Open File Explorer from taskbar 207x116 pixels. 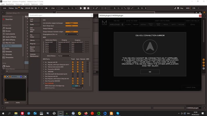tap(16, 113)
